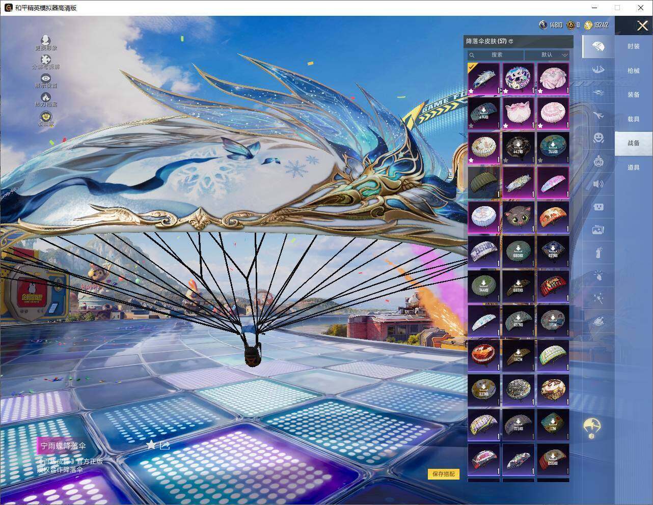653x505 pixels.
Task: Select the square face sticker category icon
Action: (x=598, y=207)
